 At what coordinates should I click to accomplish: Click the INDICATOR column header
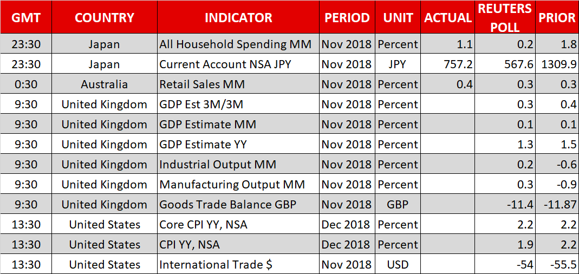point(238,17)
